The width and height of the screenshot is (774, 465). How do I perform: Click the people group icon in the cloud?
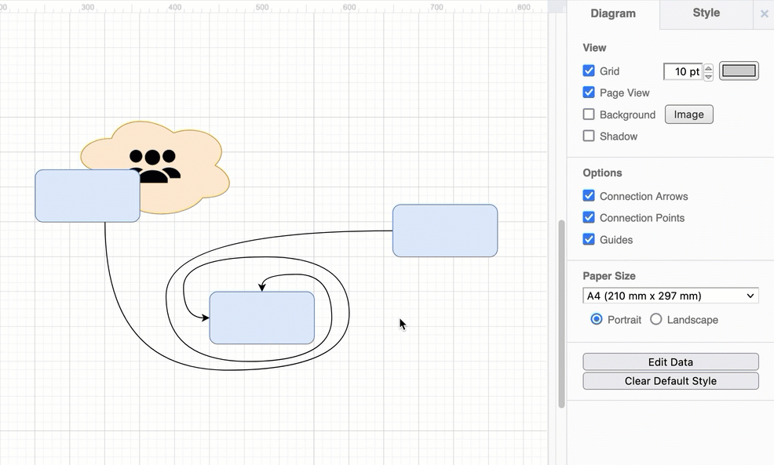155,164
